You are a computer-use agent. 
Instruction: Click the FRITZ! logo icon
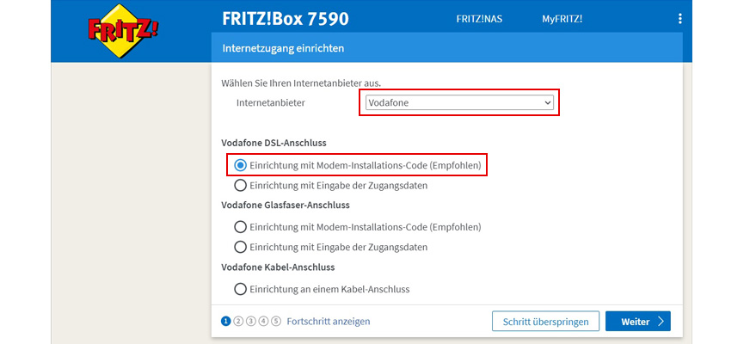[123, 32]
